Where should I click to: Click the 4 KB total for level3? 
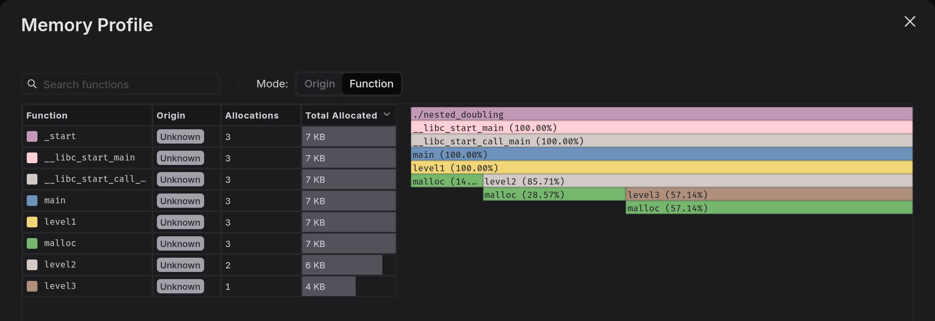coord(315,287)
